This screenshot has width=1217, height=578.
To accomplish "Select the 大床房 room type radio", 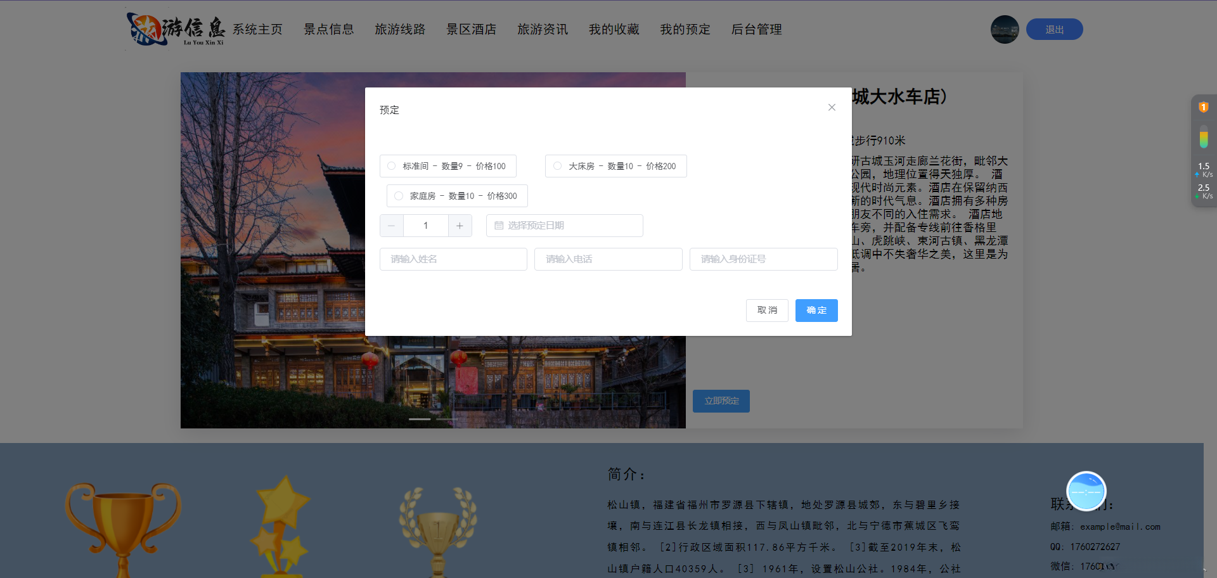I will pyautogui.click(x=558, y=166).
